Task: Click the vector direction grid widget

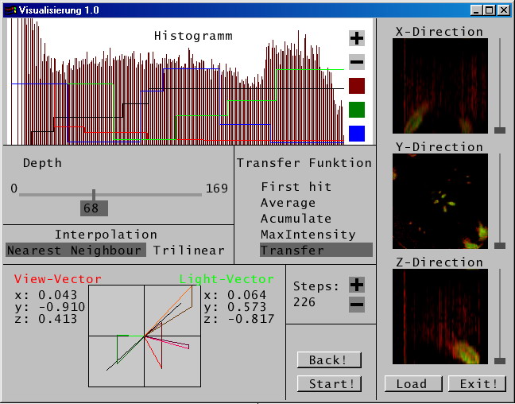Action: [145, 336]
